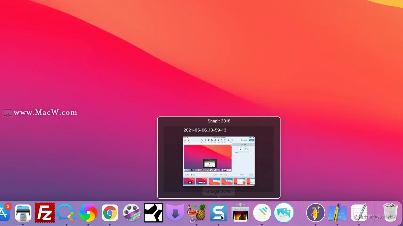This screenshot has height=226, width=403.
Task: Open the colorful pinwheel app in dock
Action: tap(88, 212)
